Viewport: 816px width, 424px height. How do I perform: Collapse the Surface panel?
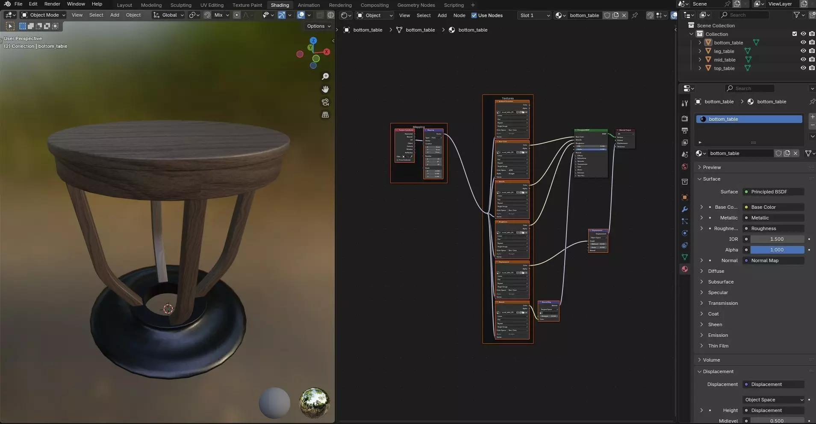[x=712, y=179]
